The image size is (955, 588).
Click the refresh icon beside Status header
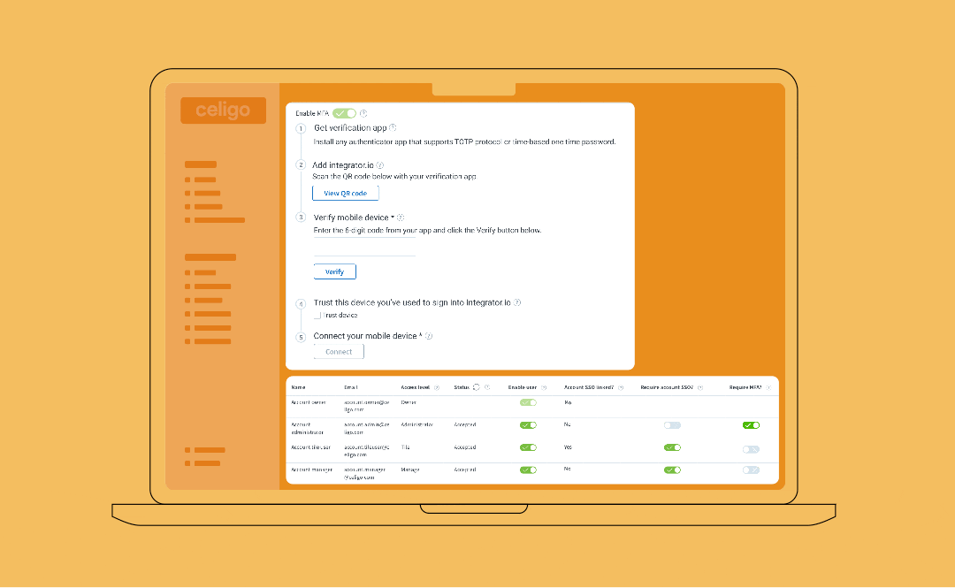pos(477,387)
